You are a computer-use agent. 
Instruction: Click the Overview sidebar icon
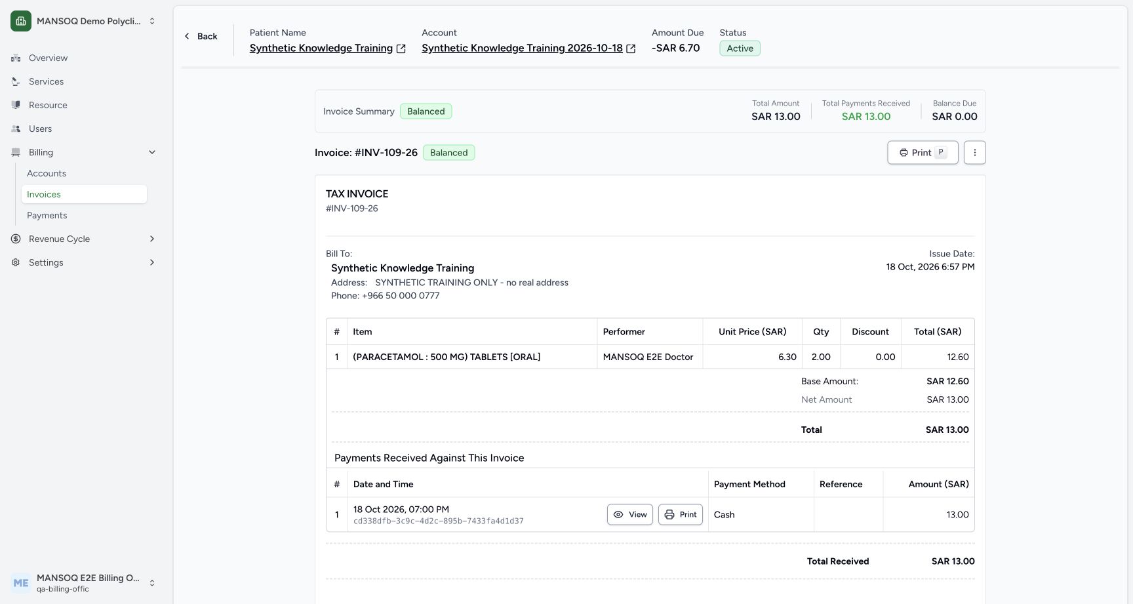(x=16, y=58)
